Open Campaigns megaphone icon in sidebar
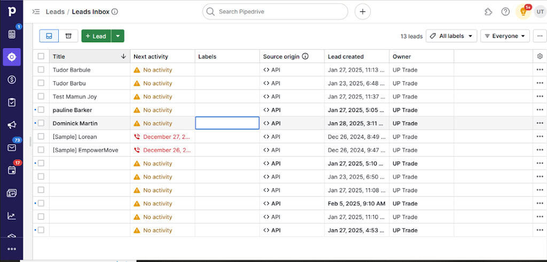This screenshot has height=262, width=547. click(11, 125)
